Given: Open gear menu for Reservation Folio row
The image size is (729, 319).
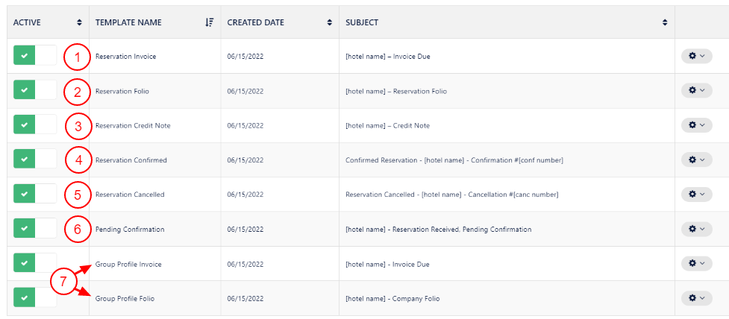Looking at the screenshot, I should point(696,90).
